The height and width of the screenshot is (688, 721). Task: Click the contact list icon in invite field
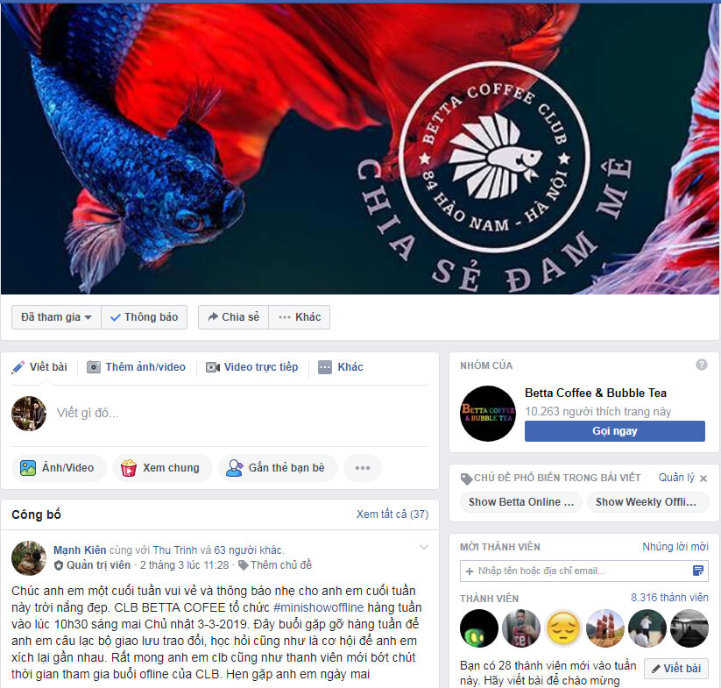(x=697, y=571)
